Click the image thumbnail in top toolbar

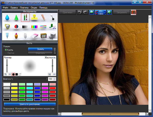pos(133,12)
